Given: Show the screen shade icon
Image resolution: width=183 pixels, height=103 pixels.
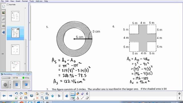Looking at the screenshot, I should click(42, 94).
